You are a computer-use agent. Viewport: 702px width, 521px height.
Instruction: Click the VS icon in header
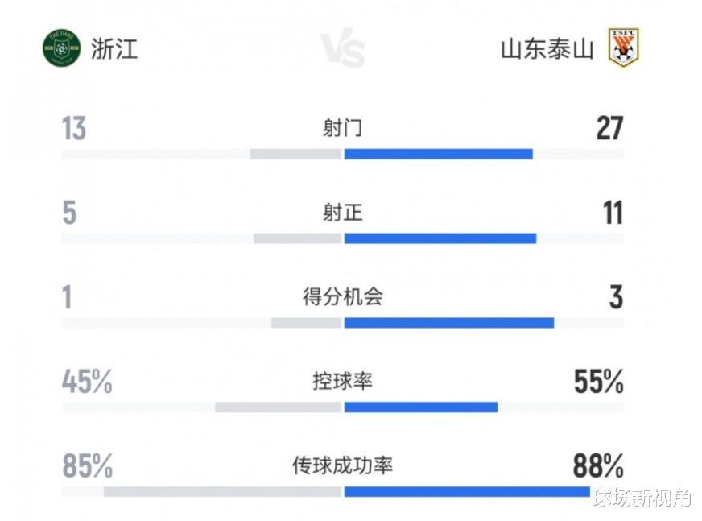click(343, 50)
